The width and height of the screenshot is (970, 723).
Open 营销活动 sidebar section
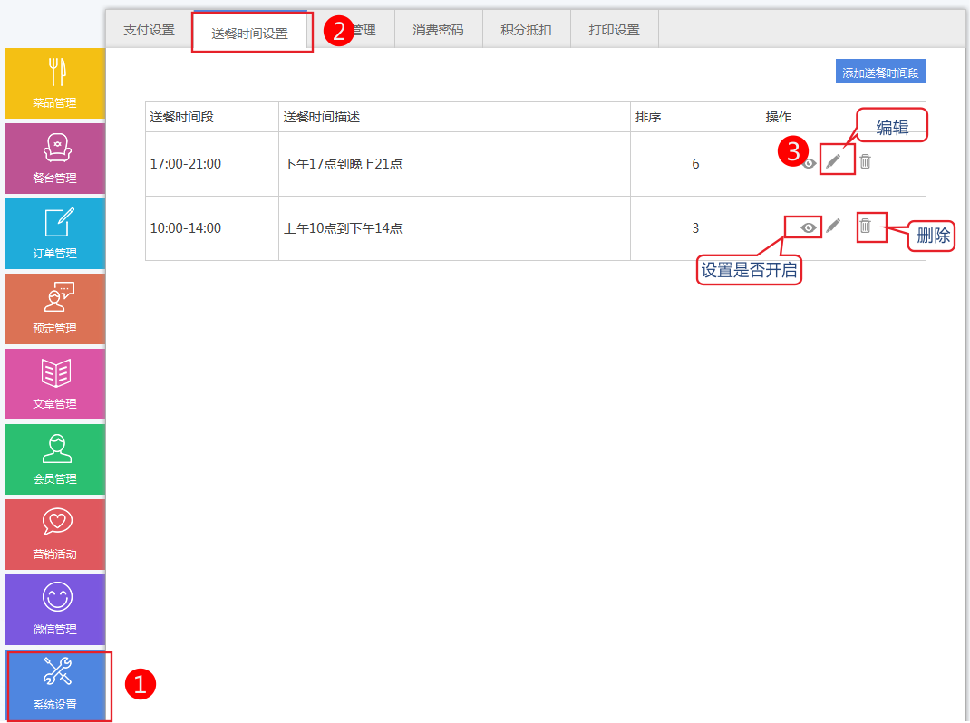55,535
